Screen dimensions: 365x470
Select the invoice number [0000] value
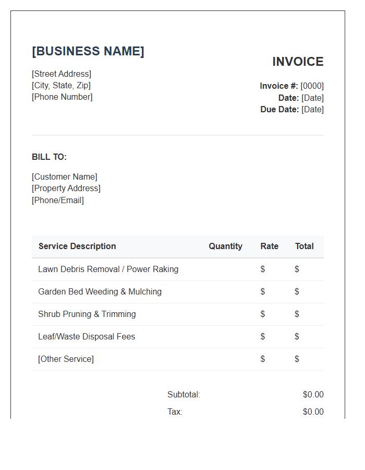[312, 86]
